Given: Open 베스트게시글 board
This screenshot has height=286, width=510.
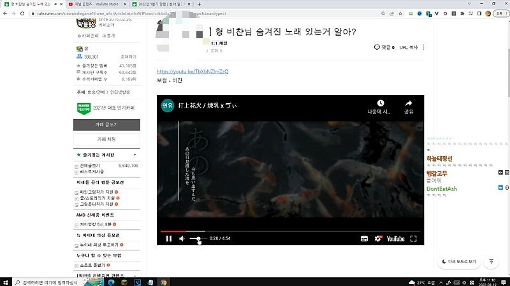Looking at the screenshot, I should pos(92,171).
